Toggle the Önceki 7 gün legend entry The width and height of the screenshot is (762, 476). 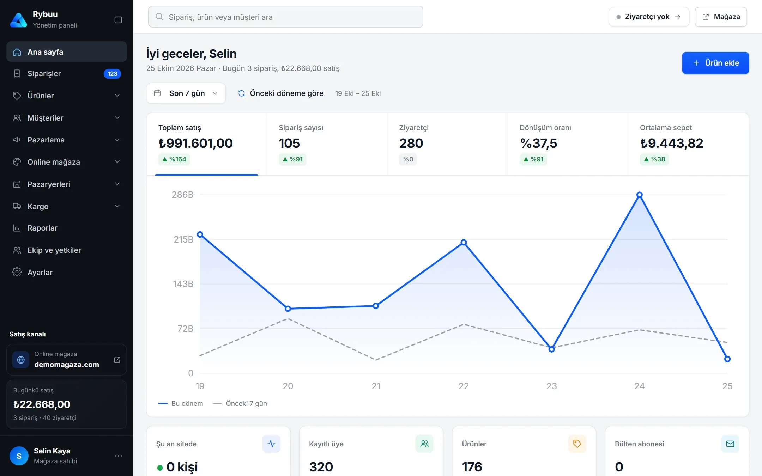(x=240, y=403)
